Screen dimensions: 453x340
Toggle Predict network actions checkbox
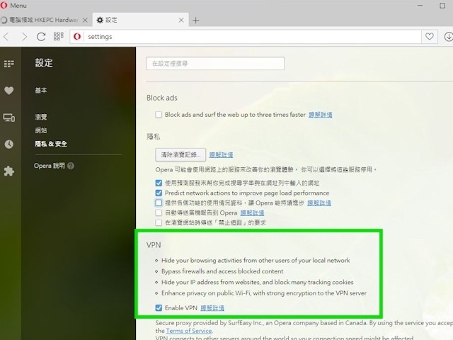point(159,193)
